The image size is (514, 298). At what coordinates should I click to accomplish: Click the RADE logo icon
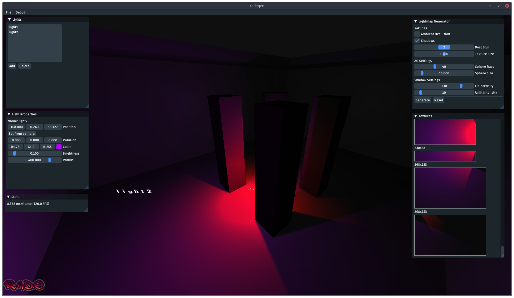click(24, 285)
